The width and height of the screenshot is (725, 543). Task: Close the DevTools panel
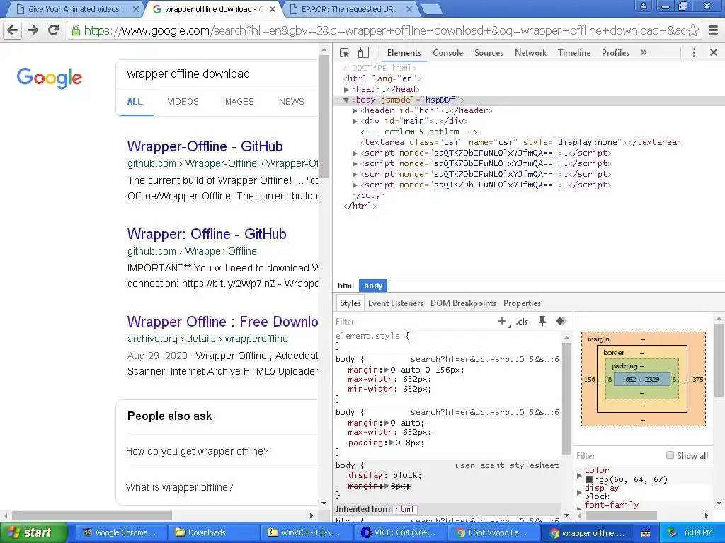[x=714, y=52]
